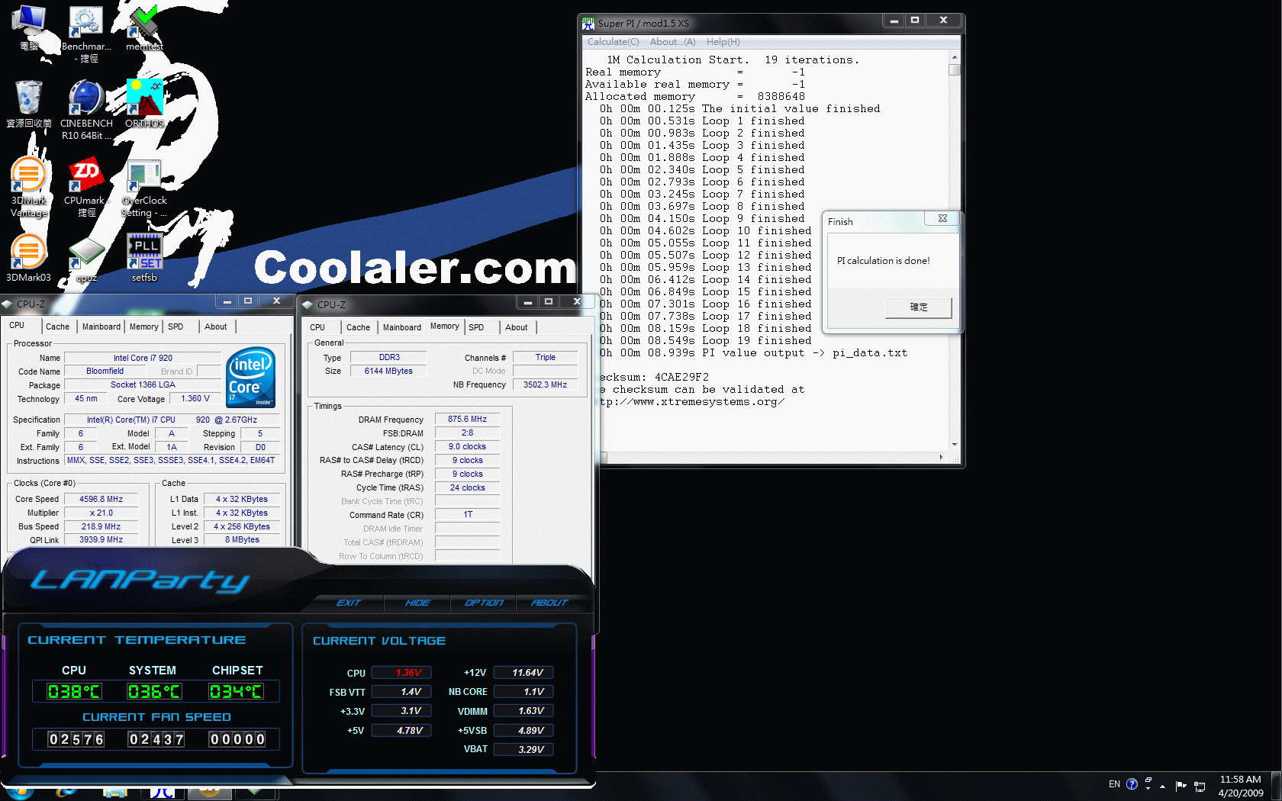
Task: Launch the setfsb desktop icon
Action: pyautogui.click(x=144, y=258)
